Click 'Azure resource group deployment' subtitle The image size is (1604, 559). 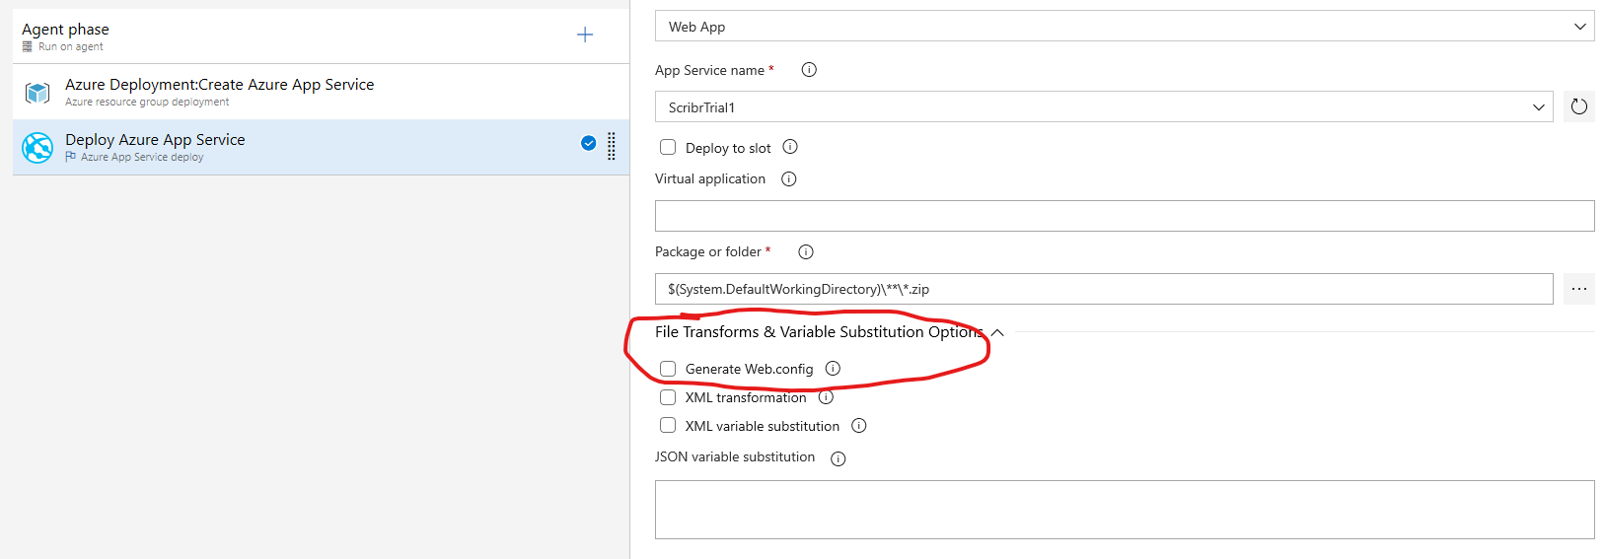click(x=147, y=102)
